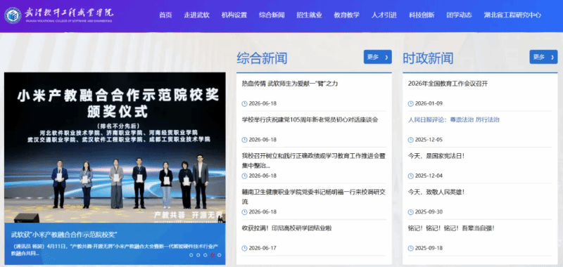The width and height of the screenshot is (563, 267).
Task: Open the 首页 menu item
Action: [x=165, y=15]
